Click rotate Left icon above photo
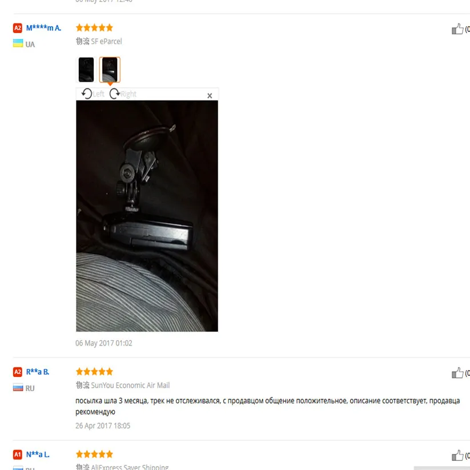The height and width of the screenshot is (470, 470). [x=87, y=94]
